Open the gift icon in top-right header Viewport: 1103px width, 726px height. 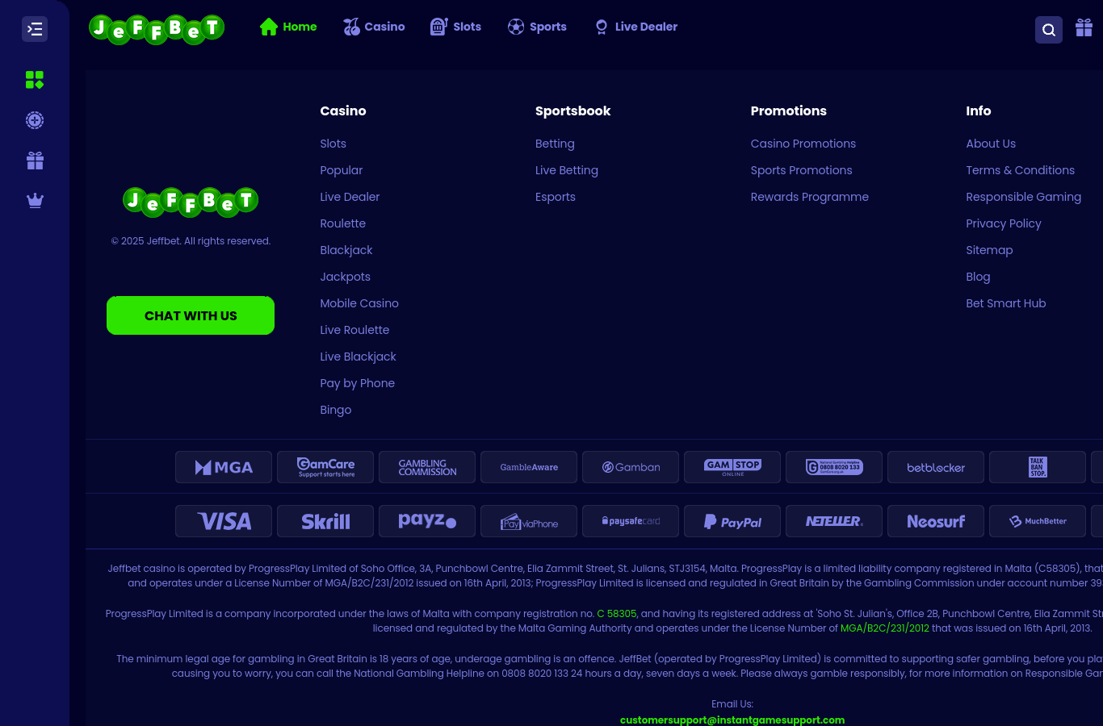[1084, 28]
